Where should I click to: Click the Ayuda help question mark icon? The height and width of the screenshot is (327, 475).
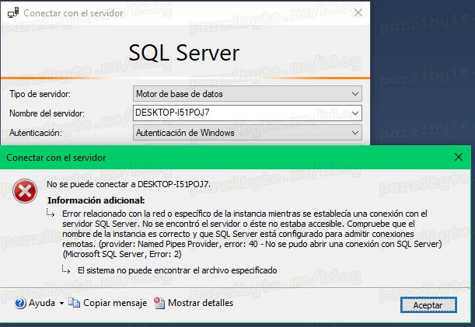click(x=19, y=303)
